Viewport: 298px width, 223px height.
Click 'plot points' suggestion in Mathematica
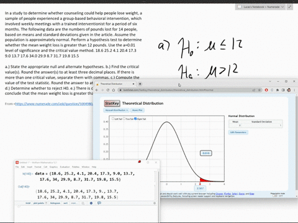[x=38, y=203]
